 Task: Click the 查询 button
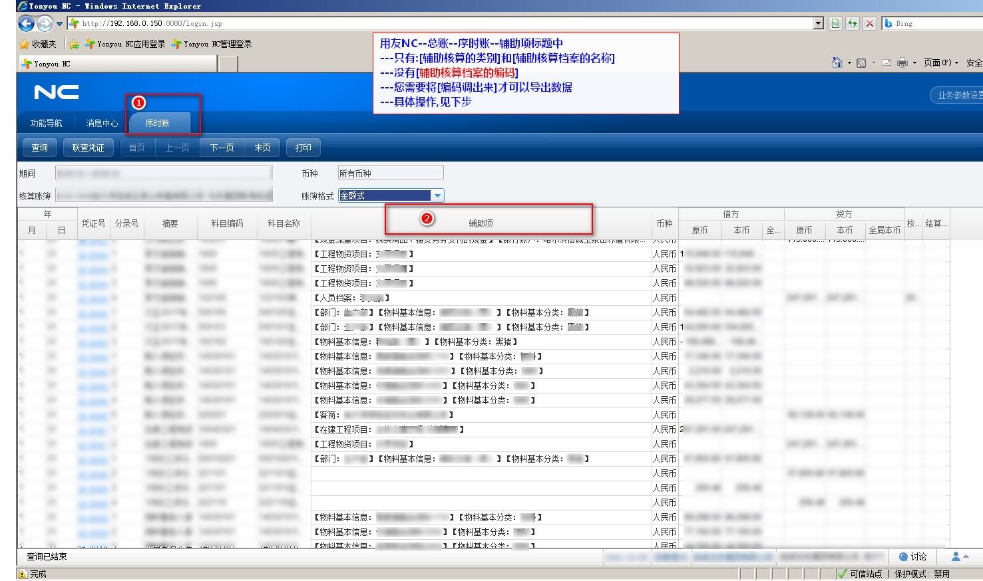(x=40, y=148)
